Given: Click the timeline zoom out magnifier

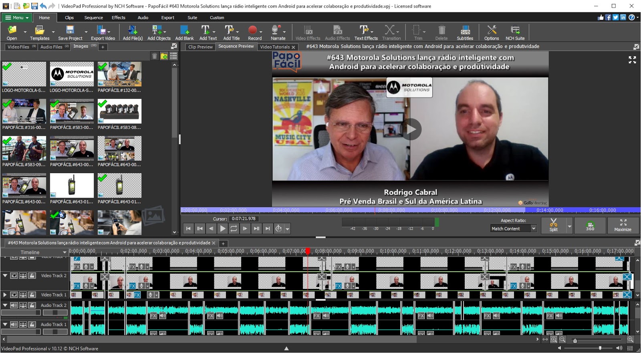Looking at the screenshot, I should pyautogui.click(x=562, y=339).
